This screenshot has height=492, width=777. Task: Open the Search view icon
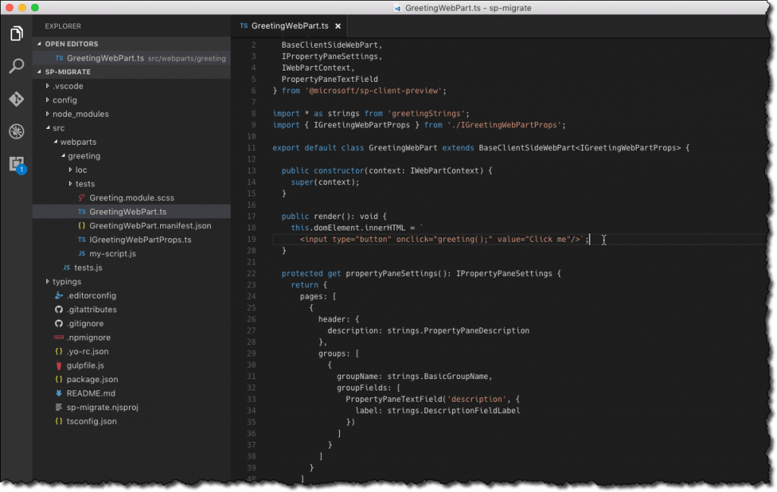(x=16, y=65)
